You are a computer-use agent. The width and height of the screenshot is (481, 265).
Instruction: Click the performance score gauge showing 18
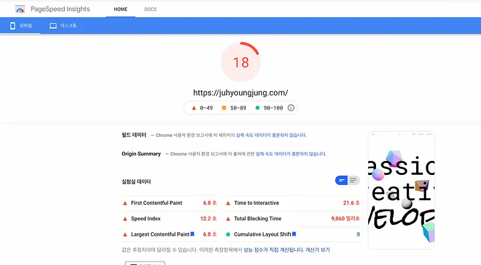click(x=240, y=62)
